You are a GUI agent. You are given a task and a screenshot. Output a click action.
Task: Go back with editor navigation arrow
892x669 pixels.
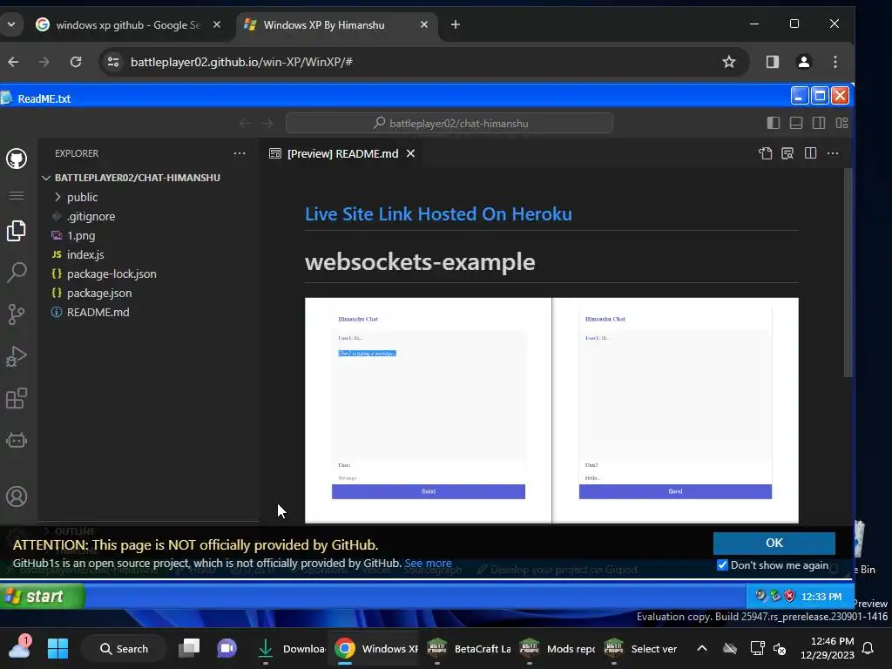[245, 124]
